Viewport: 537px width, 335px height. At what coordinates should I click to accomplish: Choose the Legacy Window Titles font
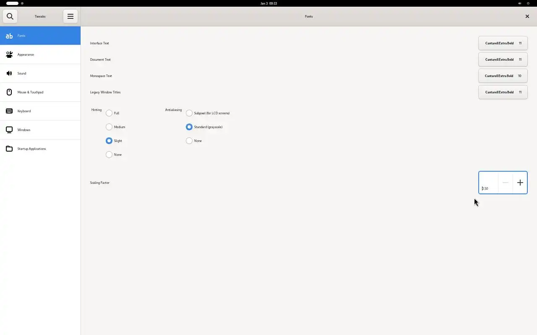point(503,92)
